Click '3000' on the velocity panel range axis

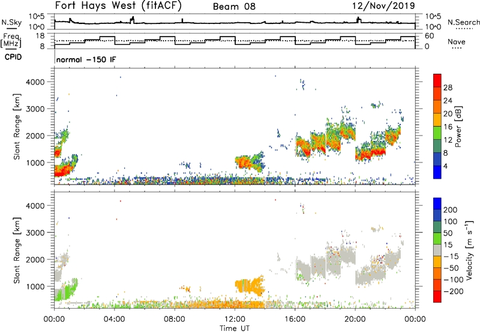(35, 233)
